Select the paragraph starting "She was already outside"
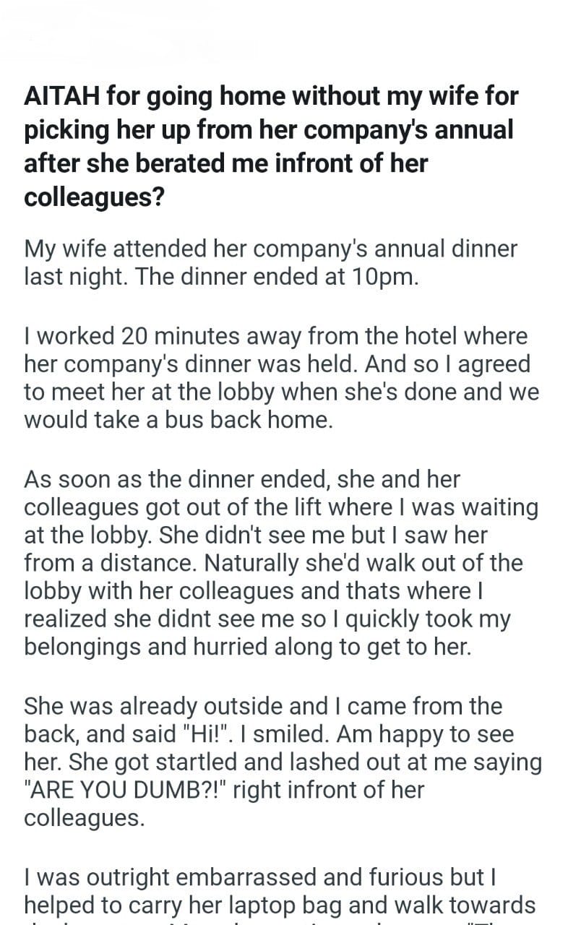Viewport: 568px width, 925px height. click(282, 762)
